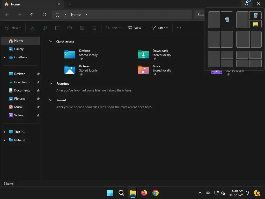
Task: Click pin icon next to sidebar Music
Action: [38, 107]
